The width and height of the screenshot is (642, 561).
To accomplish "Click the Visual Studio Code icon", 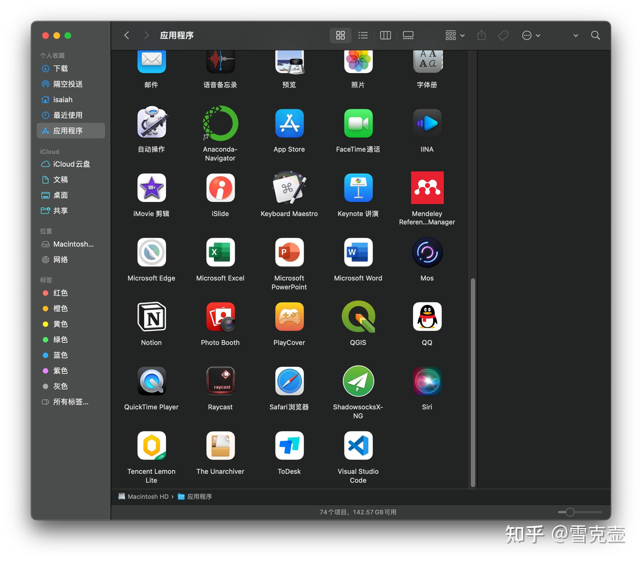I will 358,445.
